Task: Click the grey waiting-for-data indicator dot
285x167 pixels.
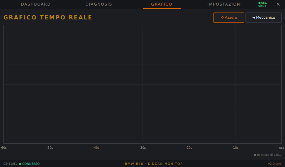Action: (255, 155)
